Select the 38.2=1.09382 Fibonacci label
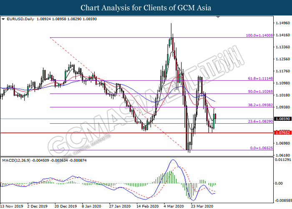Image resolution: width=292 pixels, height=209 pixels. pyautogui.click(x=260, y=105)
